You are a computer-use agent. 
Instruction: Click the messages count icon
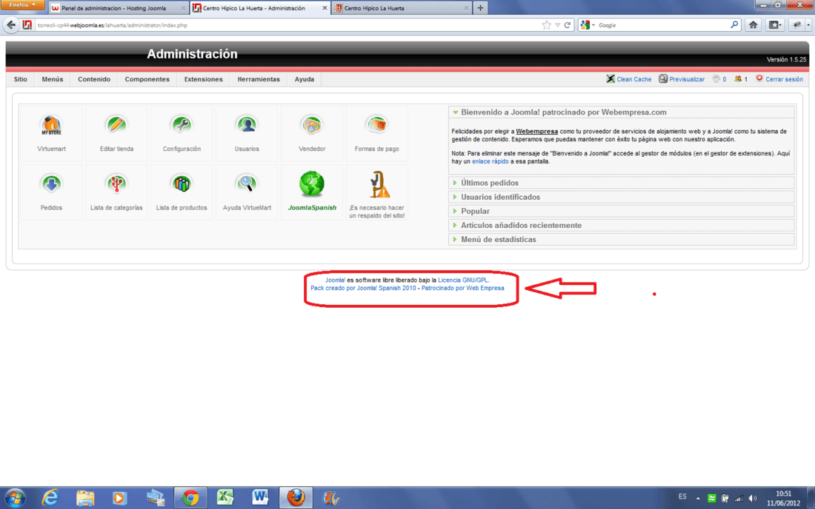716,79
